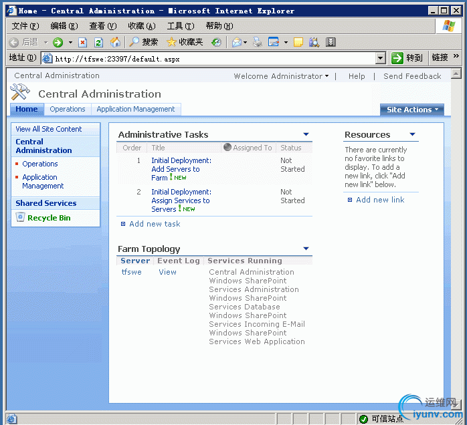The width and height of the screenshot is (467, 425).
Task: Switch to the Operations tab
Action: point(68,109)
